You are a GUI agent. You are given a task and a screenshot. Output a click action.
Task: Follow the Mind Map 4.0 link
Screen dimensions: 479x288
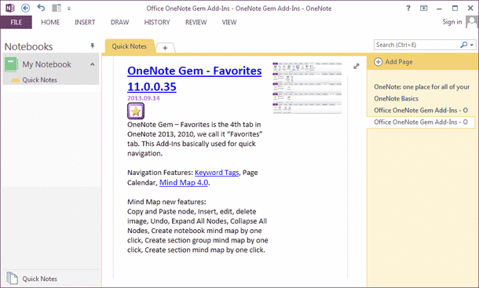(x=184, y=182)
